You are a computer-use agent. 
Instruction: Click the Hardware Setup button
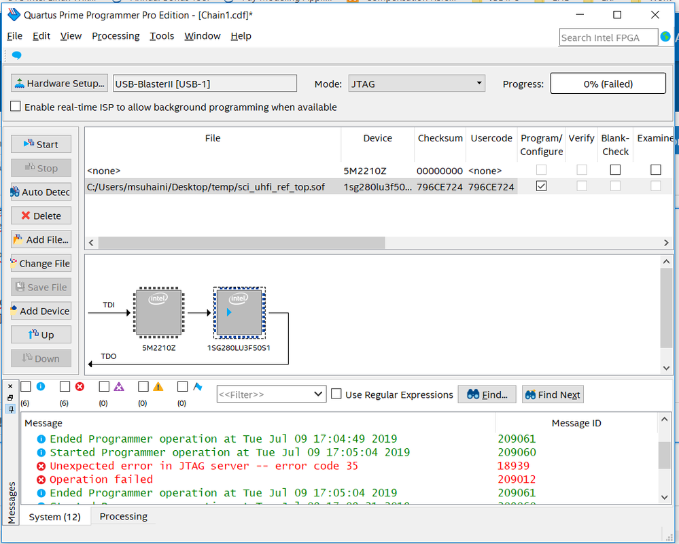click(x=59, y=84)
